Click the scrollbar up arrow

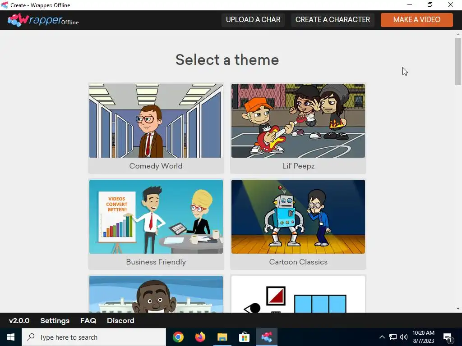click(x=458, y=34)
